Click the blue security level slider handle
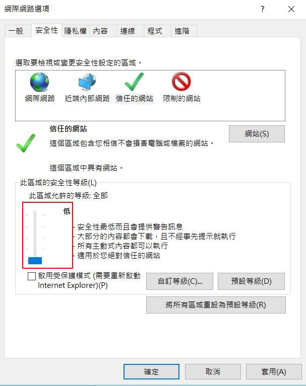 point(35,261)
